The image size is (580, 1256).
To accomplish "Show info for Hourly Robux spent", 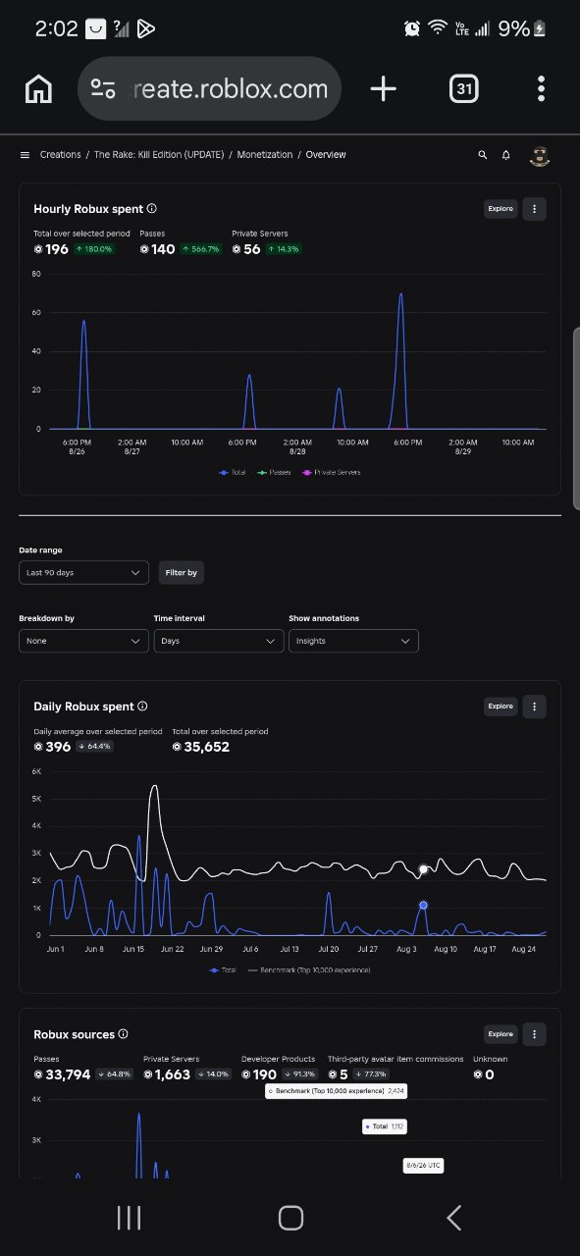I will click(x=151, y=209).
